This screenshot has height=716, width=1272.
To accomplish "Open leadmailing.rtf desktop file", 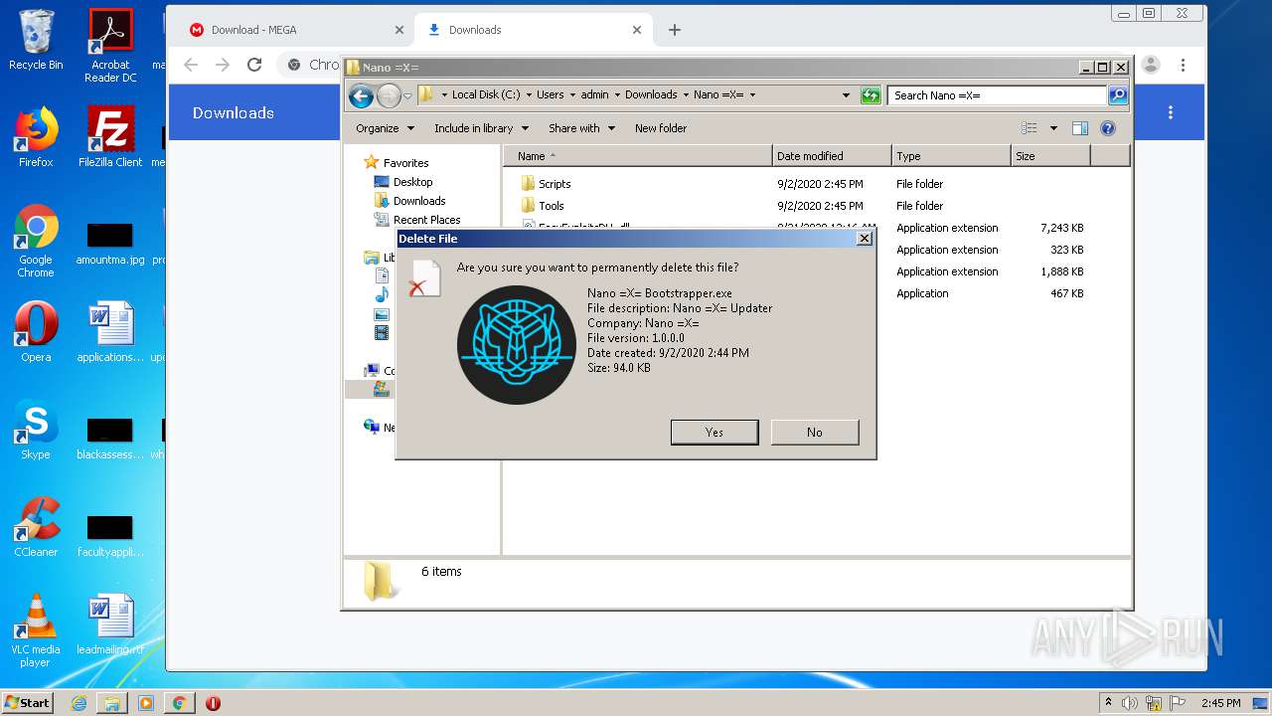I will coord(110,625).
